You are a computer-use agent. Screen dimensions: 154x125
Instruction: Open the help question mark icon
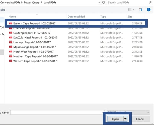click(149, 9)
